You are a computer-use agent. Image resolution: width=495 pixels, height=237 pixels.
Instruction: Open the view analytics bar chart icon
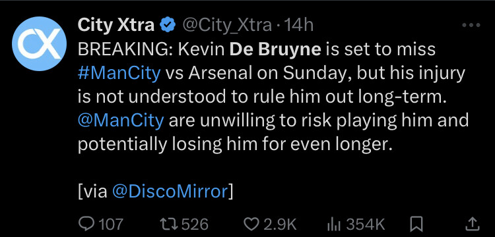[x=335, y=224]
